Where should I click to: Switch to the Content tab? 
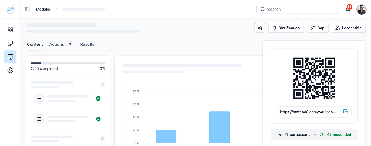coord(35,44)
